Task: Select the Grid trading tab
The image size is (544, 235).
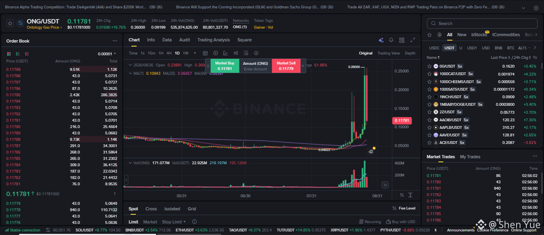Action: [192, 209]
